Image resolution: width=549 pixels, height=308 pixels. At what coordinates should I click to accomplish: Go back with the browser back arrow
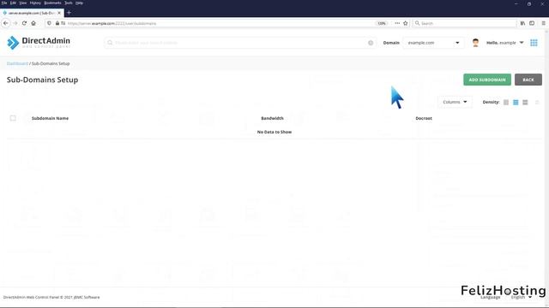pos(6,23)
